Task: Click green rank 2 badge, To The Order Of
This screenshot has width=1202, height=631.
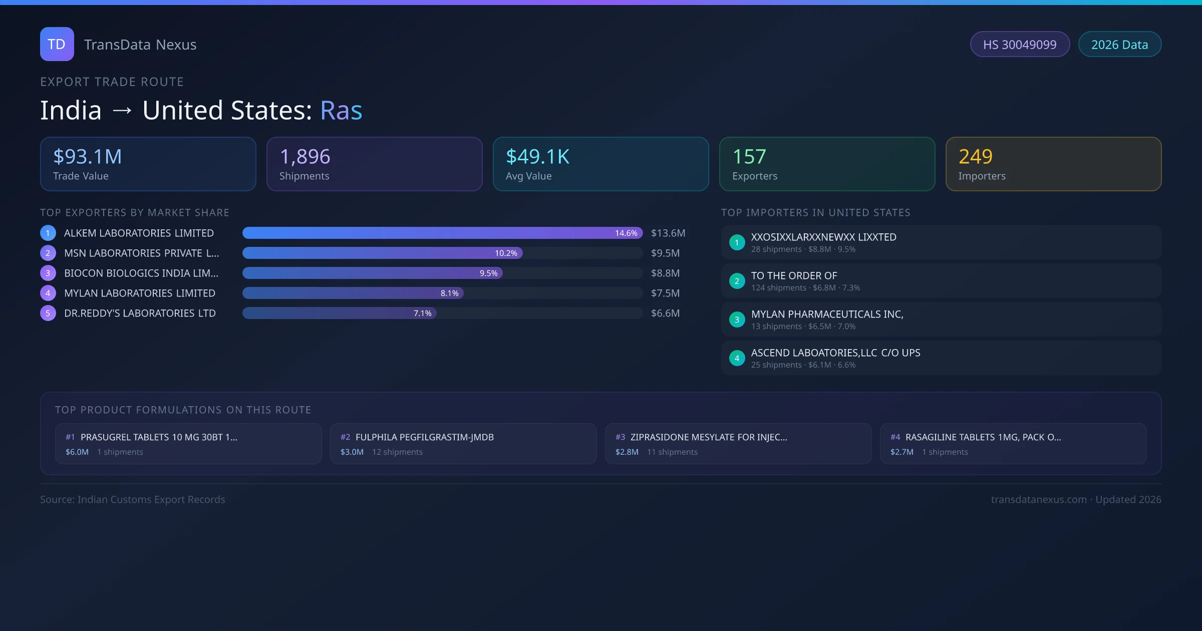Action: (x=737, y=281)
